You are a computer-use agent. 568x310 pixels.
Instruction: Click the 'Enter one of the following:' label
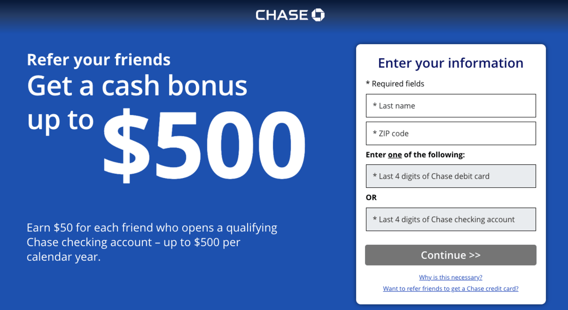415,155
